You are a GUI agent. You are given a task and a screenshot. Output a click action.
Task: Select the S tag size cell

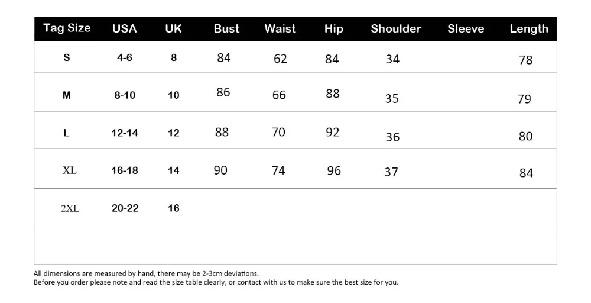(67, 57)
